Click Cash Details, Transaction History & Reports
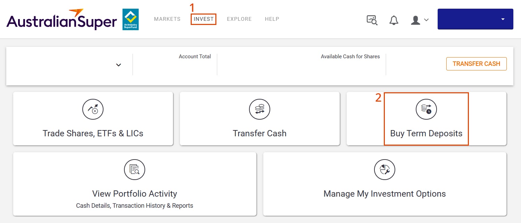The image size is (521, 223). pyautogui.click(x=134, y=206)
